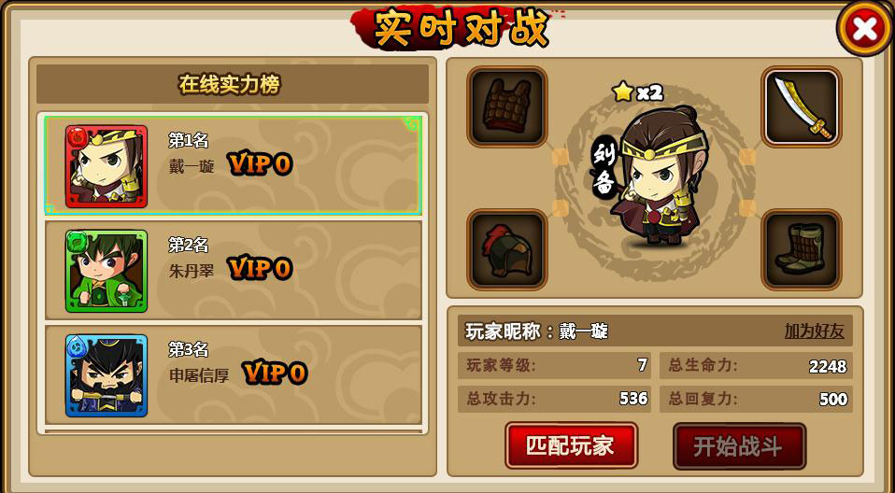The image size is (895, 493).
Task: Select the curved sword weapon slot
Action: coord(802,106)
